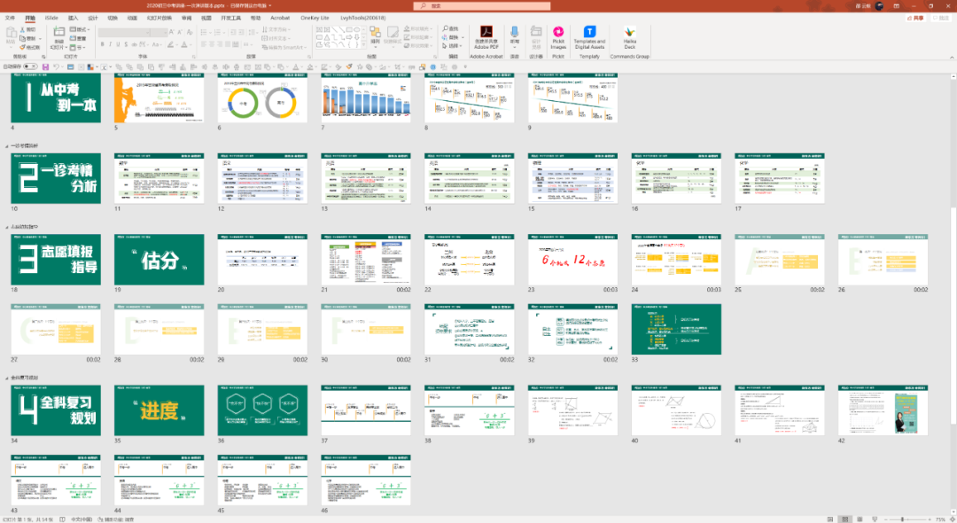Click the 共享 Share button
The image size is (957, 523).
tap(915, 19)
